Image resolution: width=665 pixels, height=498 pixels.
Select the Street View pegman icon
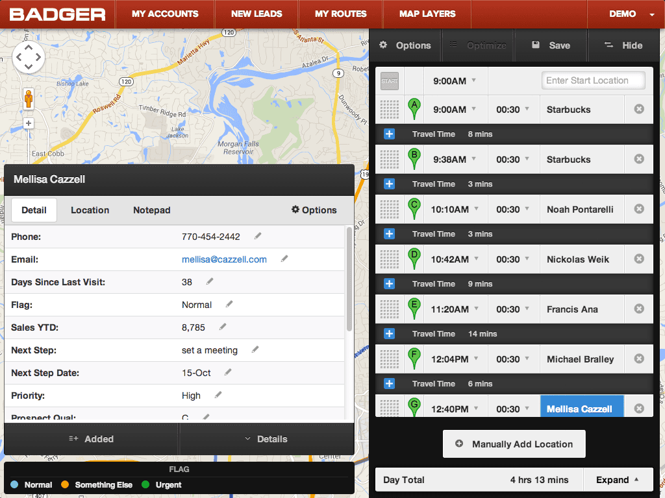click(x=29, y=99)
